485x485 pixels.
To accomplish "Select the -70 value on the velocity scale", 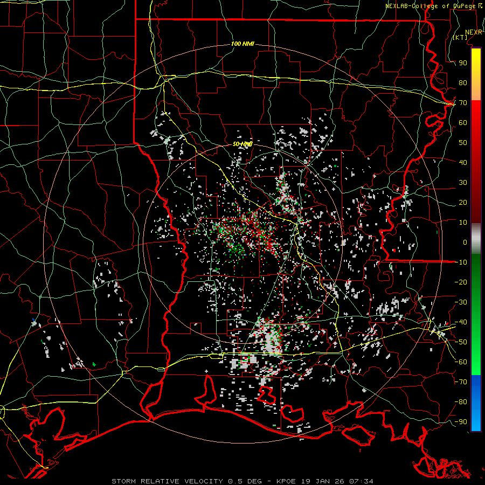I will [x=461, y=382].
